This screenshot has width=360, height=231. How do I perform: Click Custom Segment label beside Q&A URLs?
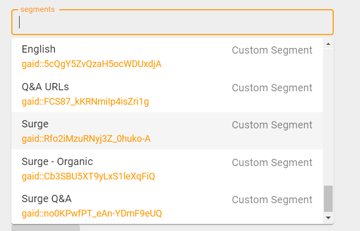(x=272, y=88)
